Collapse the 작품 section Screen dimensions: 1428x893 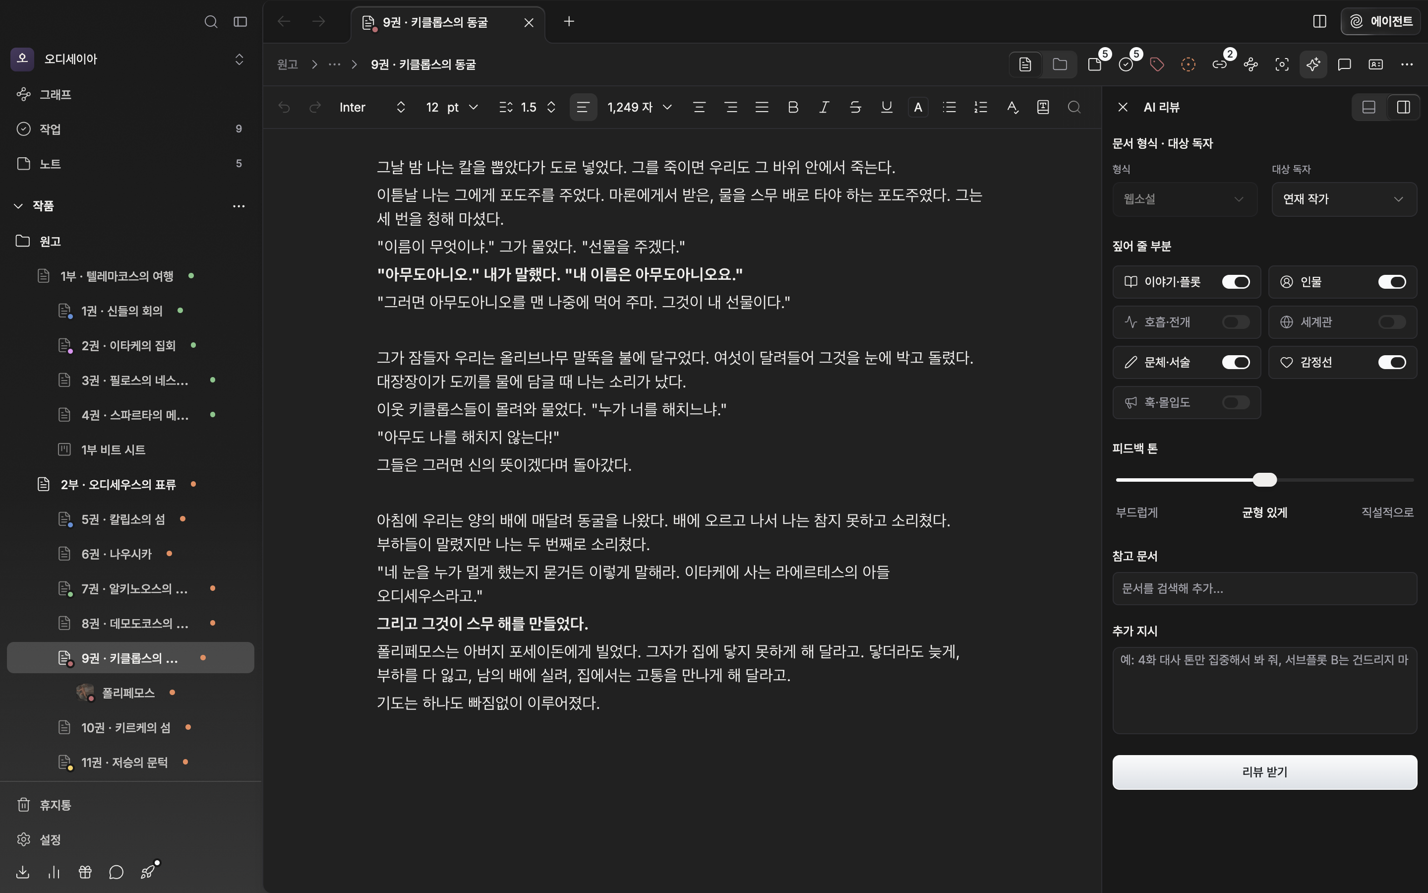click(x=18, y=205)
